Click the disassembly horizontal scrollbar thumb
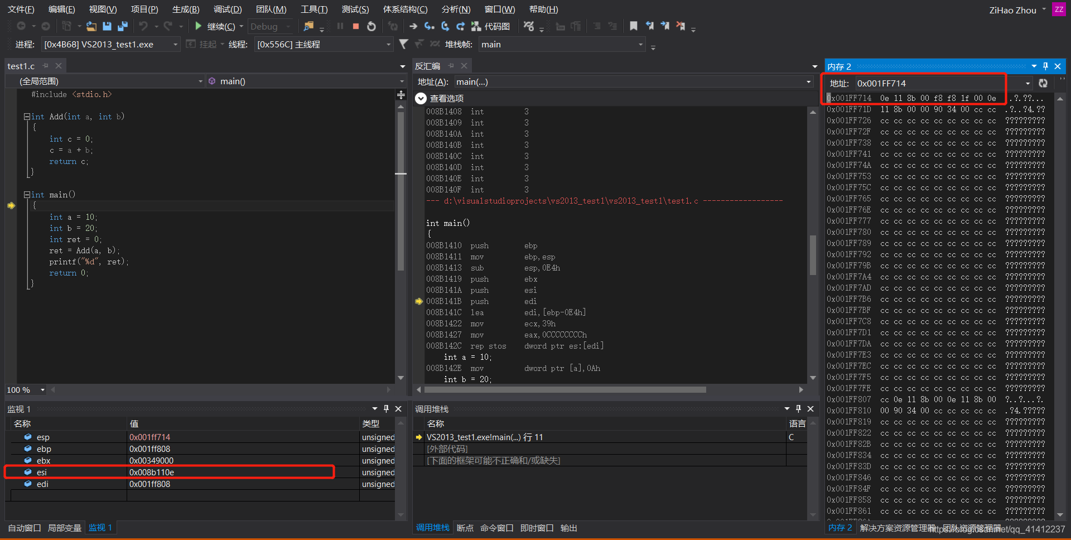Viewport: 1071px width, 540px height. (565, 389)
